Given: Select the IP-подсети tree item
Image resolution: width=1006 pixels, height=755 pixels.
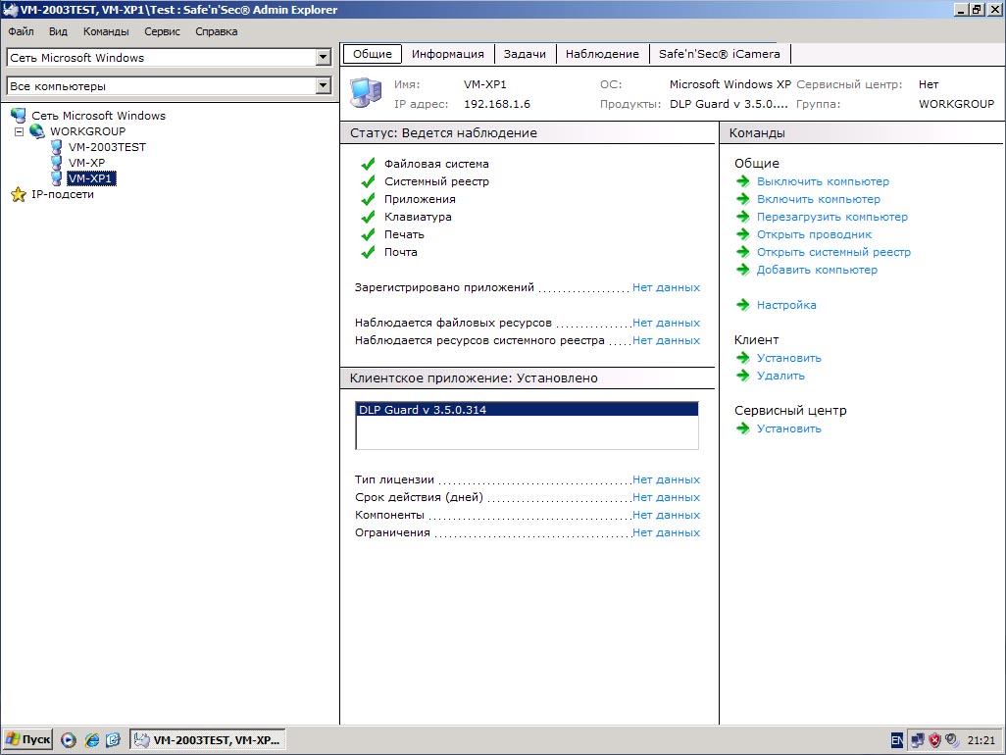Looking at the screenshot, I should (63, 194).
